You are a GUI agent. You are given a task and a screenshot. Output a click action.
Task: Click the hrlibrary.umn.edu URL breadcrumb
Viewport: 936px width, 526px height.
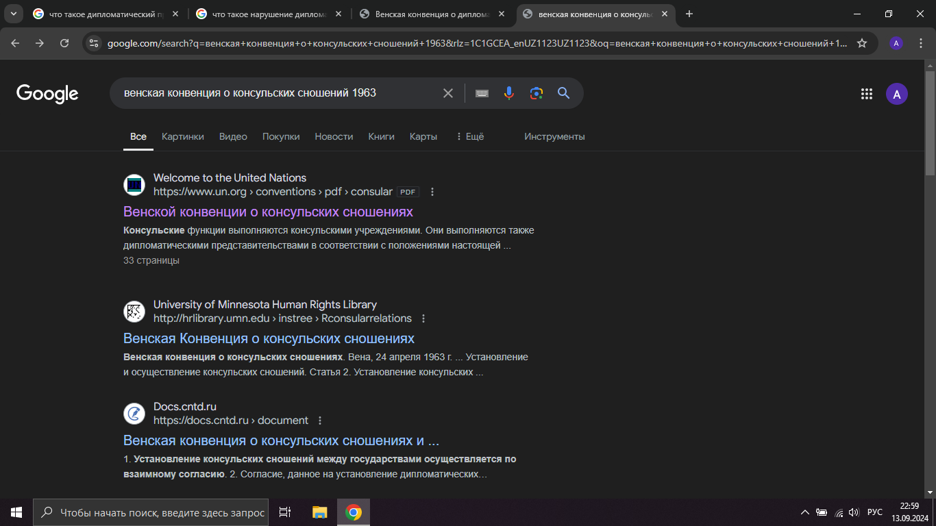(282, 318)
